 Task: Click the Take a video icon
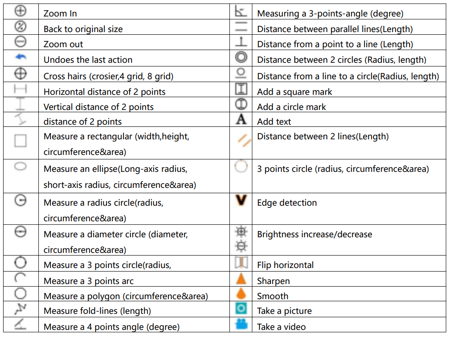point(241,324)
